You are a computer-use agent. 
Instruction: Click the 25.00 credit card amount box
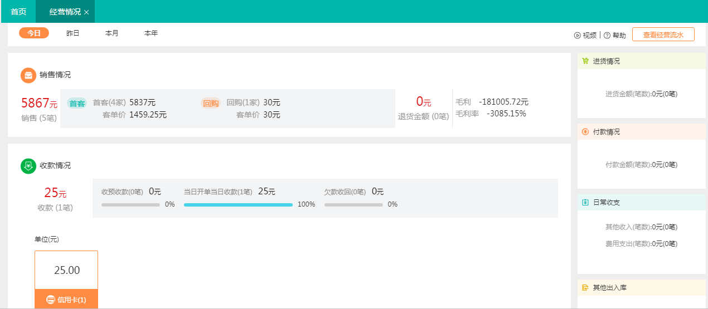pos(66,271)
